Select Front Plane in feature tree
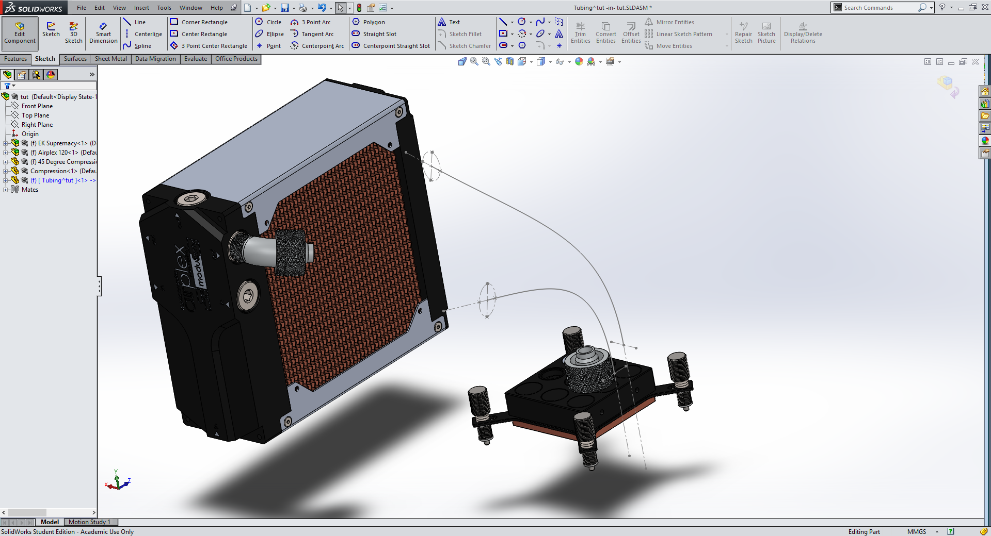 [37, 106]
